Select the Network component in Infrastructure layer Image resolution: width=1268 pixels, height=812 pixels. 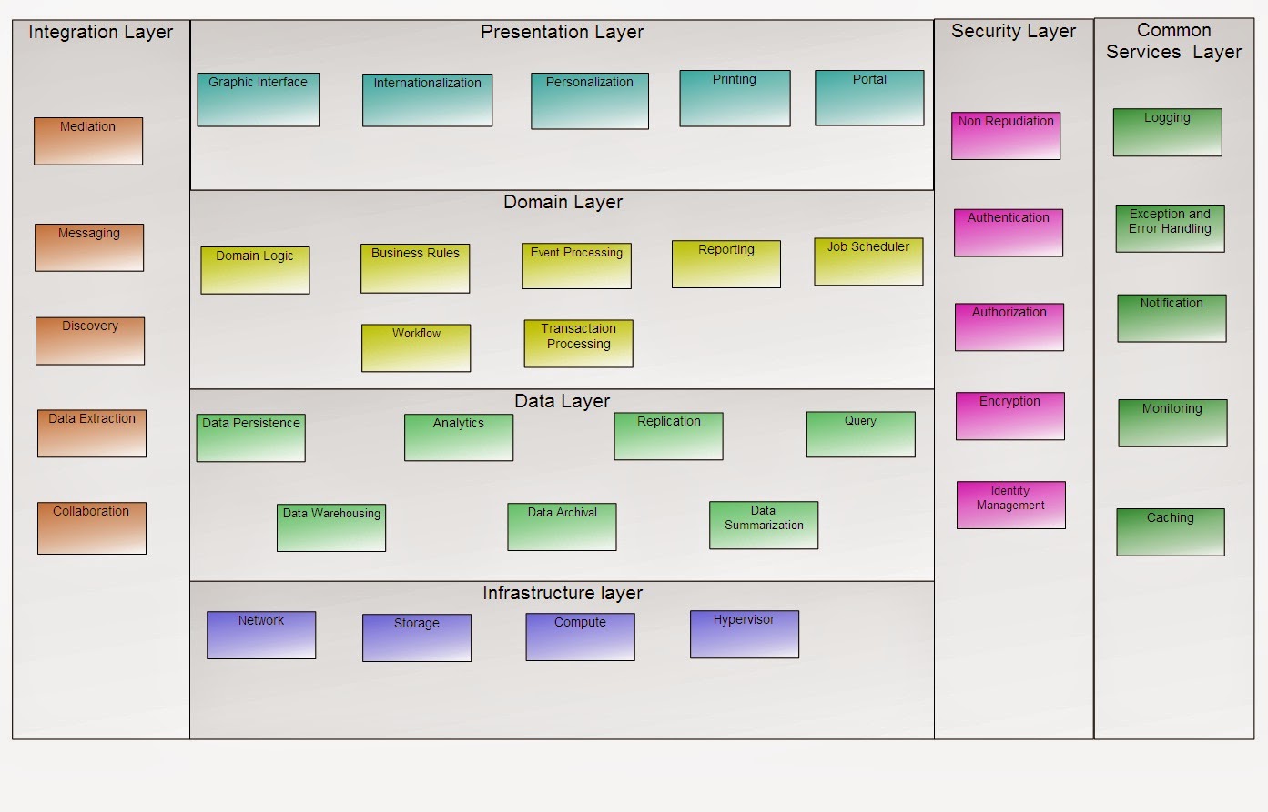point(261,635)
